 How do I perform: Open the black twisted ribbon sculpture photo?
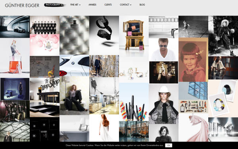[104, 35]
